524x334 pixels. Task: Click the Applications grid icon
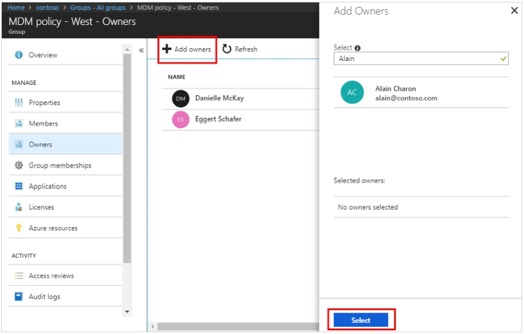click(x=18, y=187)
